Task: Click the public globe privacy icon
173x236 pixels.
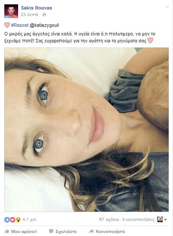Action: click(x=44, y=15)
